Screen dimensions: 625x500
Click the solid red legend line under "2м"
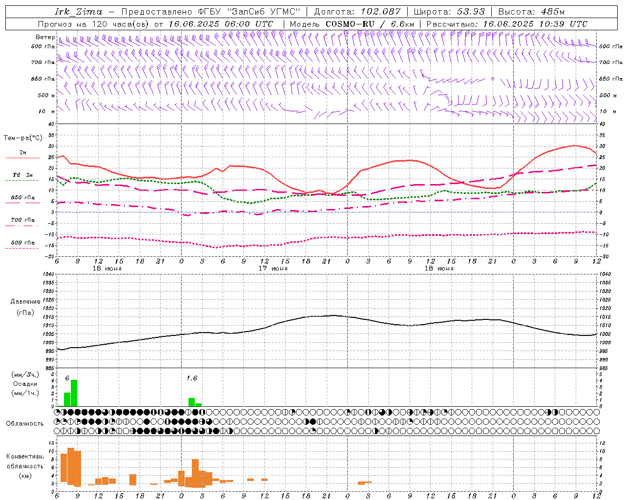22,158
